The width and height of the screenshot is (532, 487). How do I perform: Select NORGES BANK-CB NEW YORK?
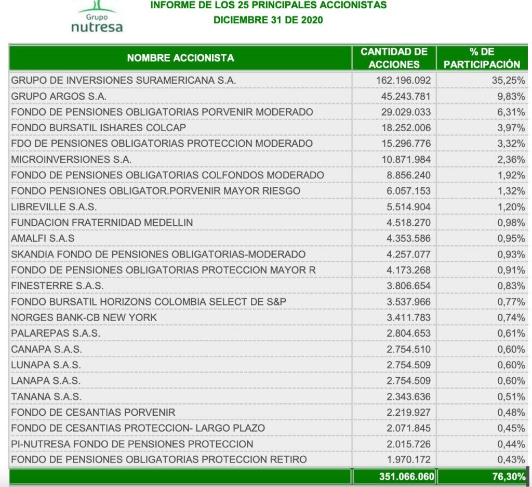point(84,317)
